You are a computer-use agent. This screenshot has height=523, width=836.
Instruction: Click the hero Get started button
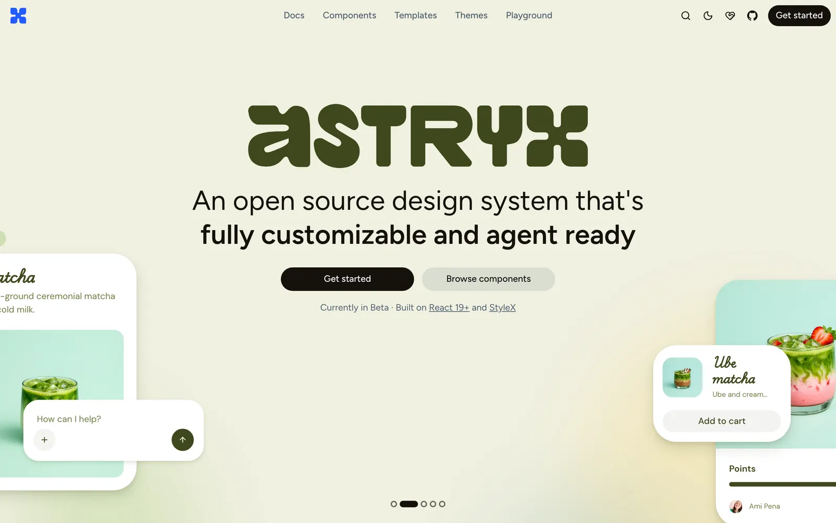click(x=347, y=279)
